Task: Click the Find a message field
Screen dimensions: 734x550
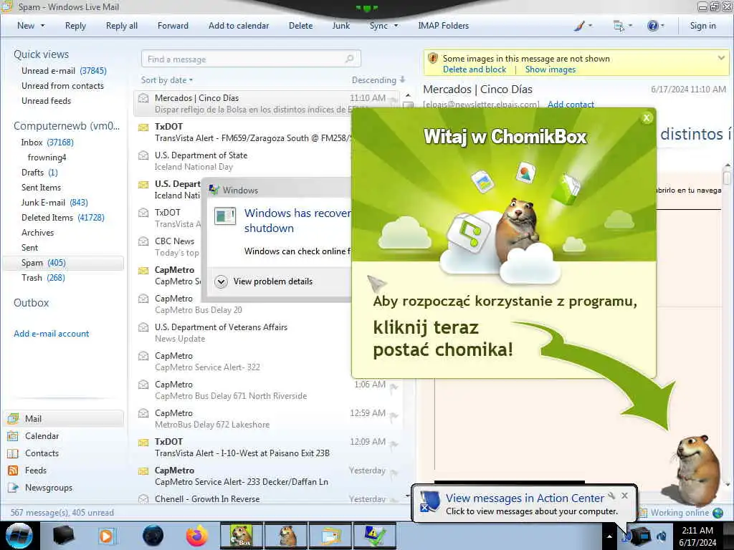Action: pyautogui.click(x=251, y=59)
